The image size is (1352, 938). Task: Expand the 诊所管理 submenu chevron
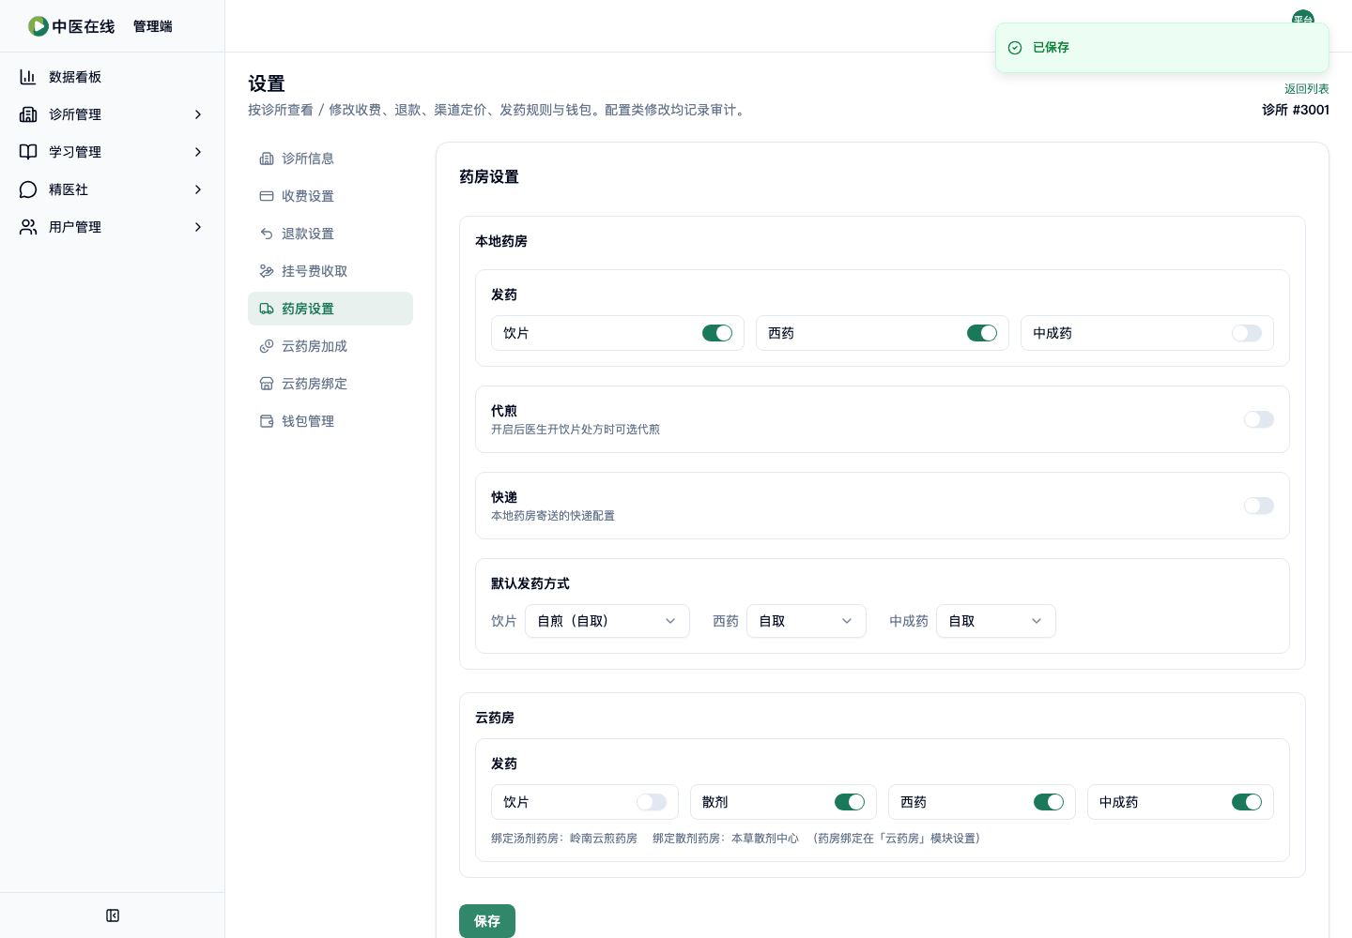tap(198, 114)
